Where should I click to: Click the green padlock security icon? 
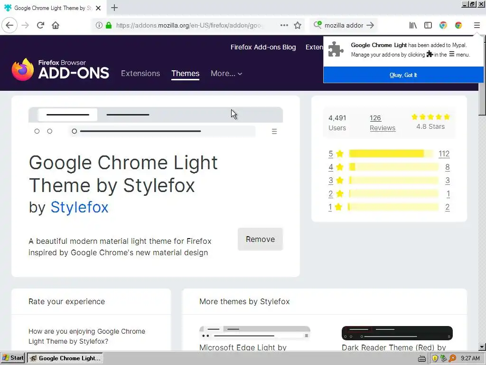coord(109,25)
